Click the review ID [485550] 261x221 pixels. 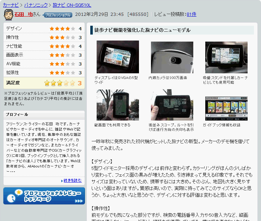click(x=138, y=14)
